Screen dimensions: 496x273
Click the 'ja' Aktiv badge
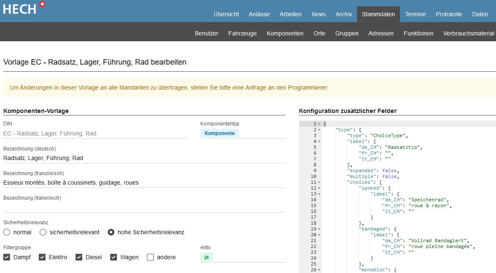click(x=206, y=257)
